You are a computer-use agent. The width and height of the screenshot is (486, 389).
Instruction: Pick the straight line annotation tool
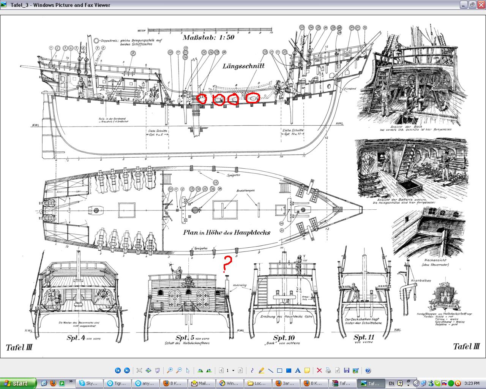tap(270, 370)
